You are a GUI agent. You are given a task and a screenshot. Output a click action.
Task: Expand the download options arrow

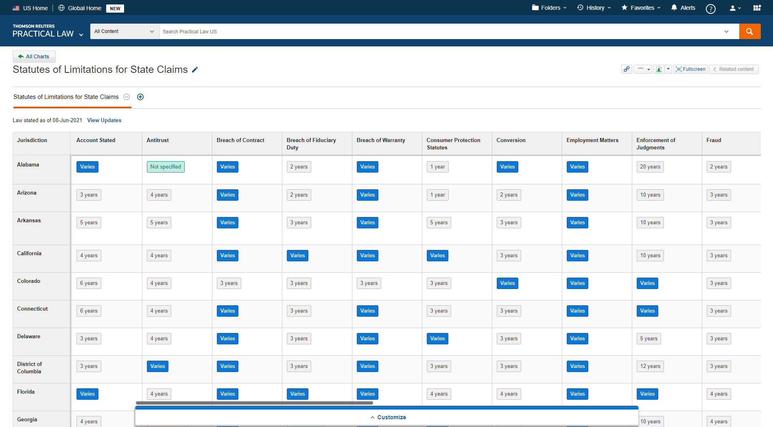click(x=668, y=69)
